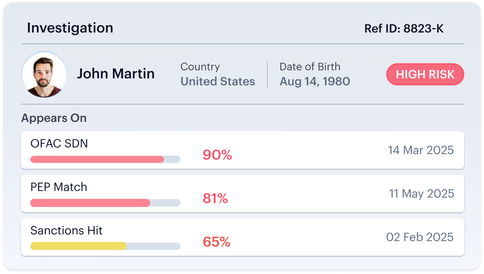The height and width of the screenshot is (274, 484).
Task: Open the Sanctions Hit list entry
Action: (242, 237)
